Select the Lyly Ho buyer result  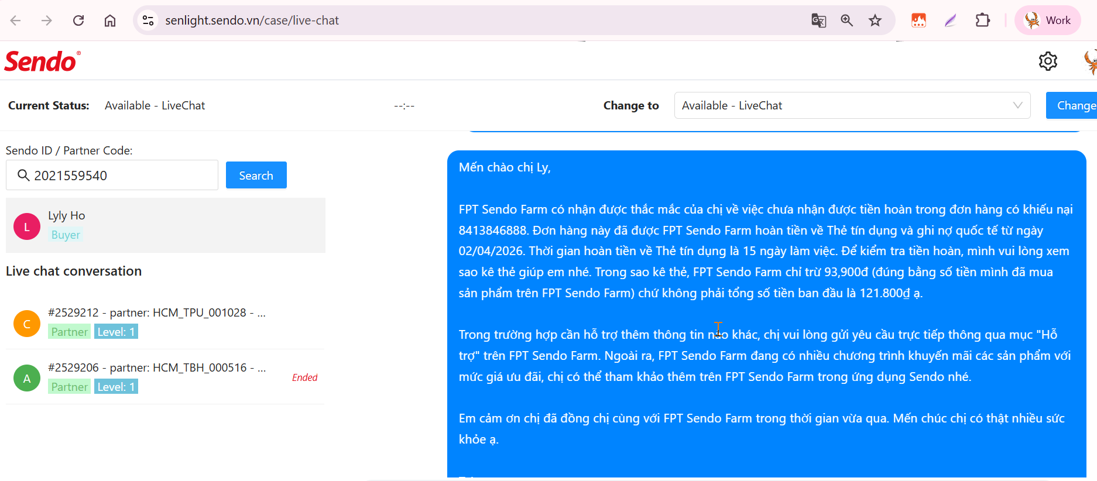pos(166,225)
